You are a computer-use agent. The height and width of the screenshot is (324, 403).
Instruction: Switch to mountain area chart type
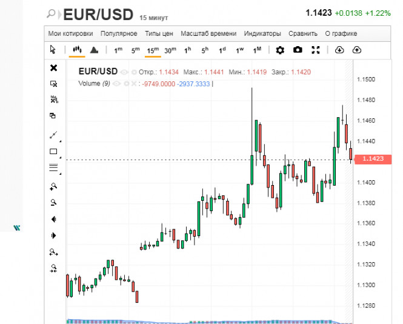94,50
